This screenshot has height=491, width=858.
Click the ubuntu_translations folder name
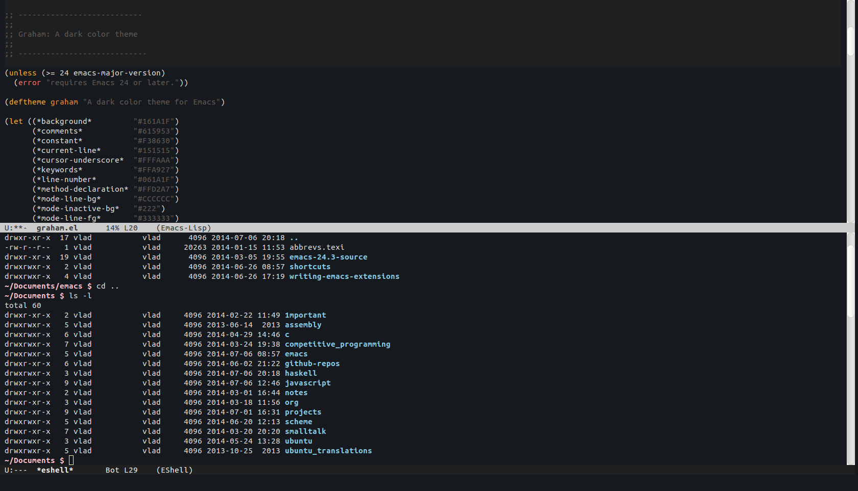tap(328, 451)
